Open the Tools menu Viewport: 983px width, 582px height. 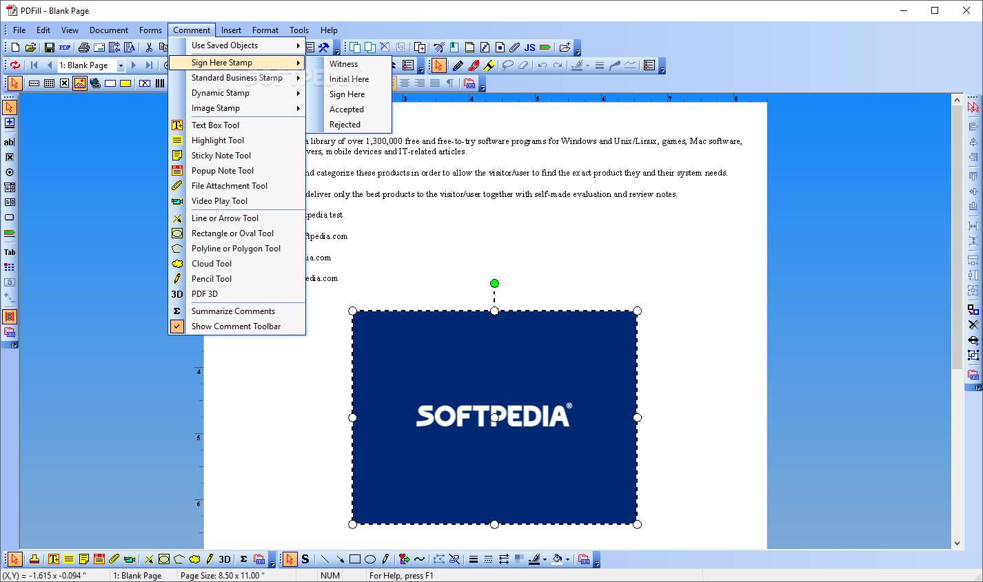tap(299, 30)
